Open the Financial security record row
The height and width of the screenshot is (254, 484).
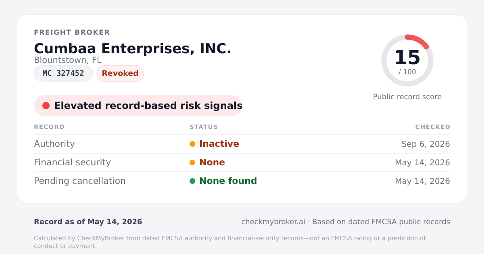[242, 162]
